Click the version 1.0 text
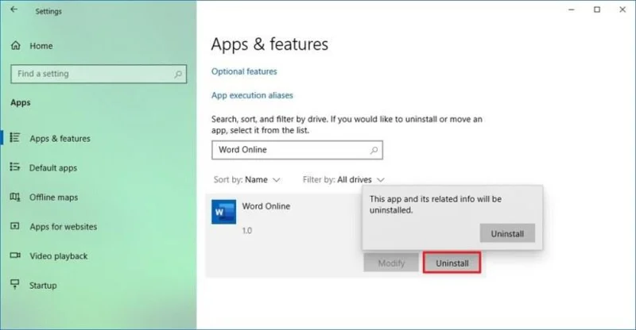The width and height of the screenshot is (636, 330). click(247, 231)
